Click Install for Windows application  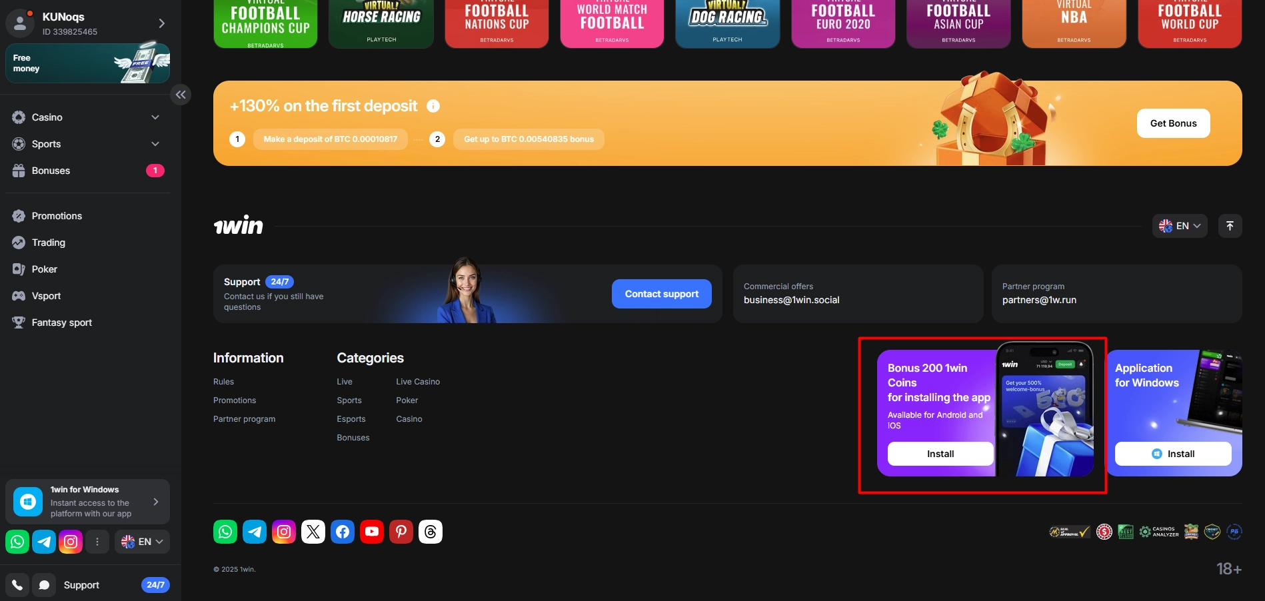point(1173,454)
